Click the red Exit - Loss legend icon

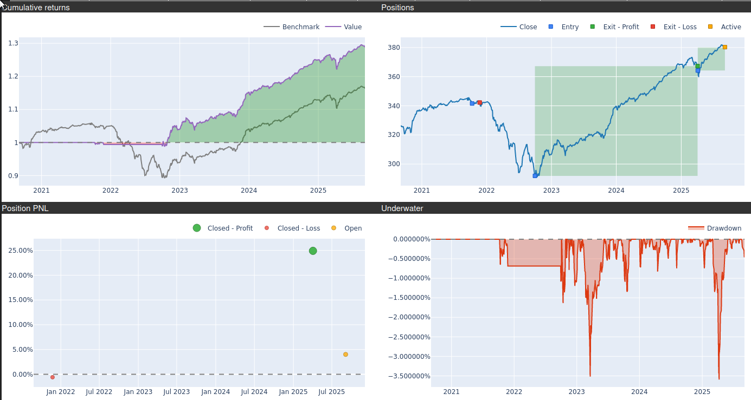pyautogui.click(x=653, y=27)
